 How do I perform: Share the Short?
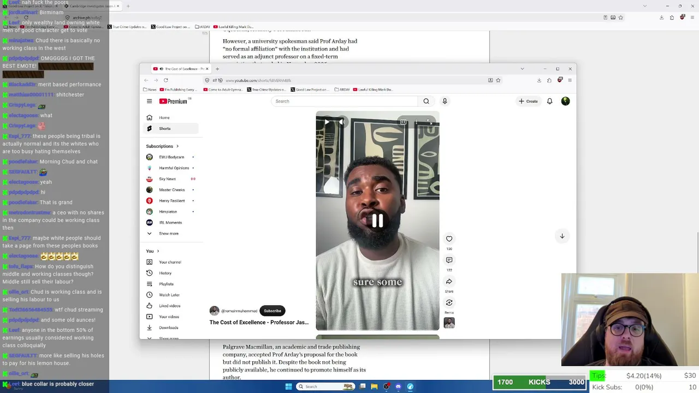coord(449,282)
